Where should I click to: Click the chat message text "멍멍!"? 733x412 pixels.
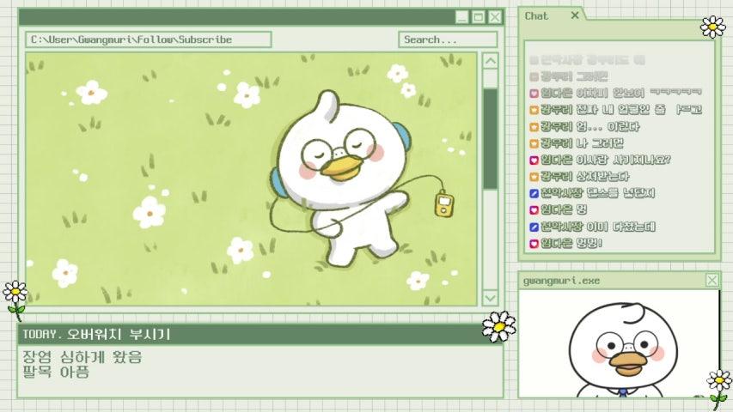pyautogui.click(x=589, y=243)
